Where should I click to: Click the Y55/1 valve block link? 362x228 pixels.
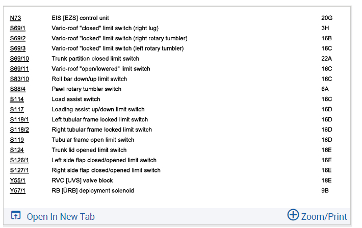[17, 181]
